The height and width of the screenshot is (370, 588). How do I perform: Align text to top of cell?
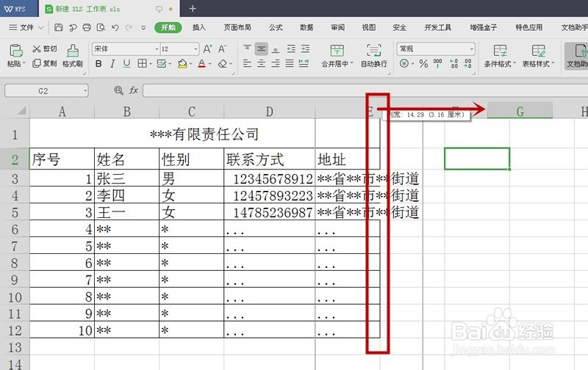247,48
